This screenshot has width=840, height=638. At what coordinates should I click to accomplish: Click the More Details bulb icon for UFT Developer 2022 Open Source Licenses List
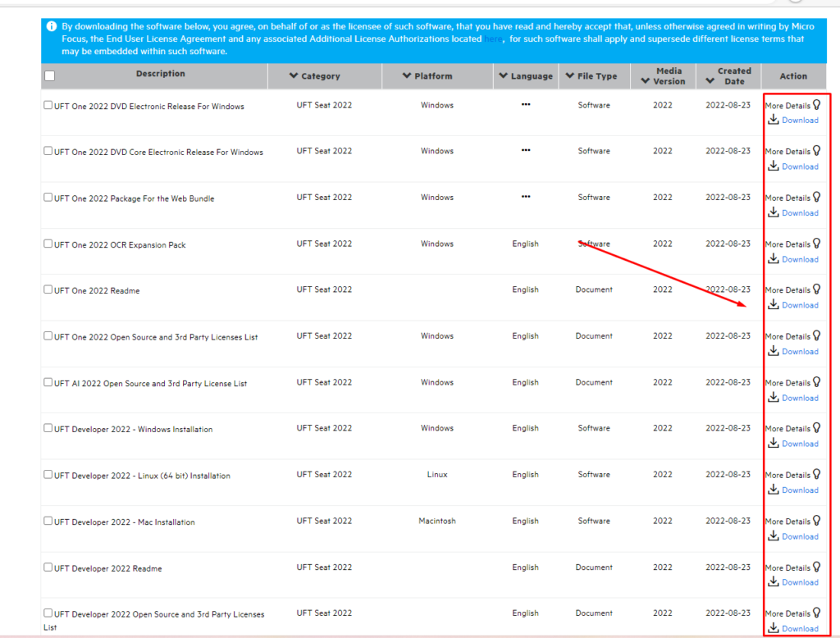point(816,613)
